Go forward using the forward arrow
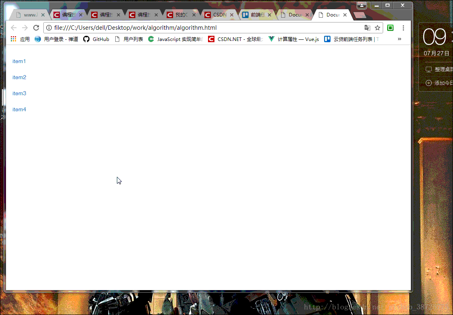 25,28
